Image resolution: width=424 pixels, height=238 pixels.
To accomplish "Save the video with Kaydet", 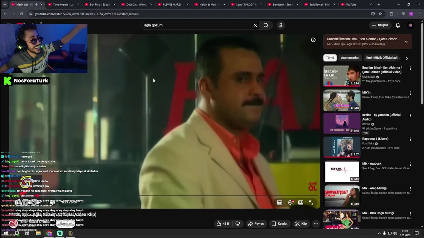I will click(x=280, y=224).
